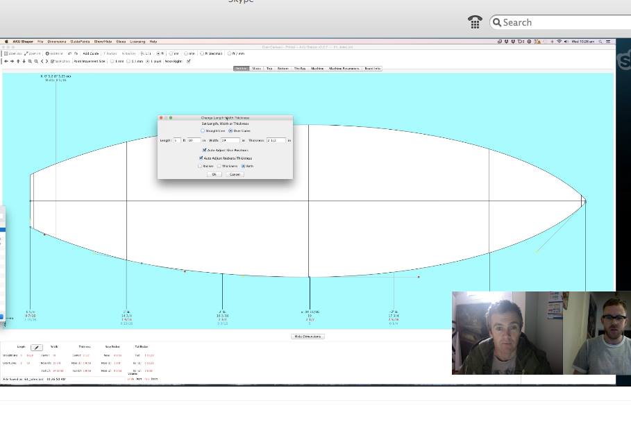Viewport: 631px width, 433px height.
Task: Click the left arrow move icon
Action: [6, 61]
